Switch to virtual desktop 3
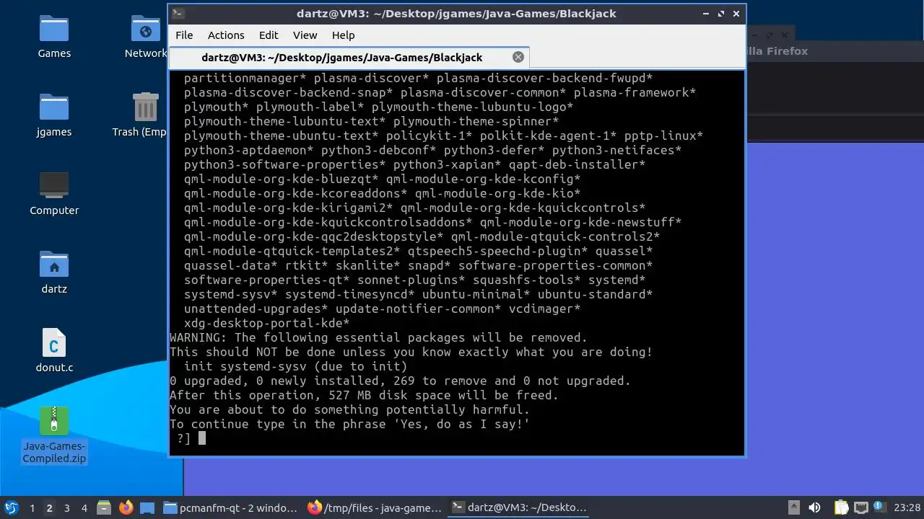 [x=66, y=507]
